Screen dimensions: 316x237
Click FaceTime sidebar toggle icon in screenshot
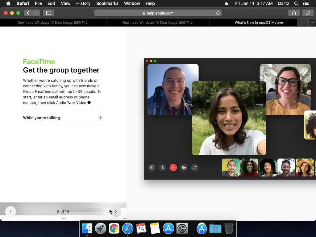(x=152, y=168)
